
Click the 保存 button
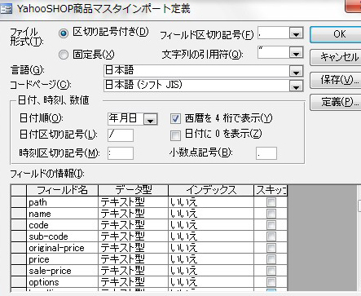[x=336, y=80]
